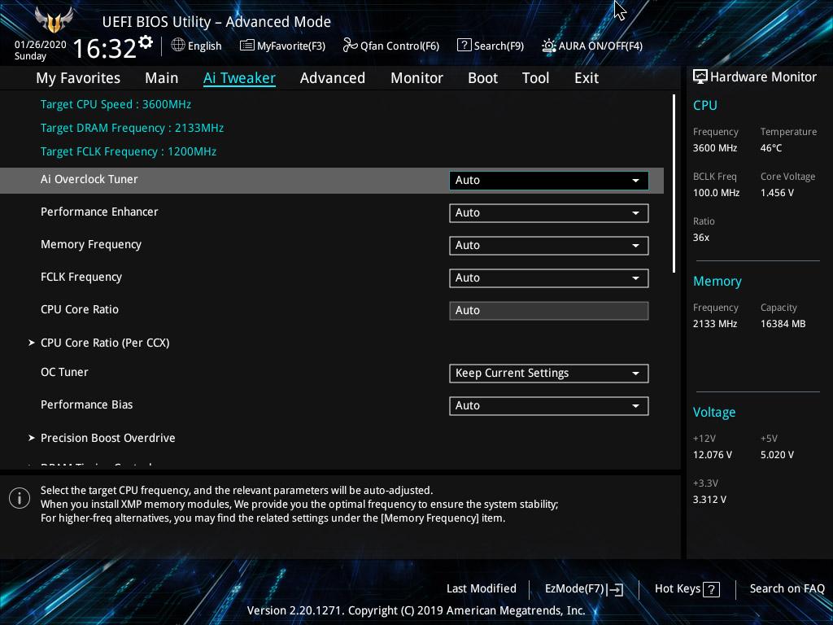Select the Ai Tweaker tab

[239, 78]
